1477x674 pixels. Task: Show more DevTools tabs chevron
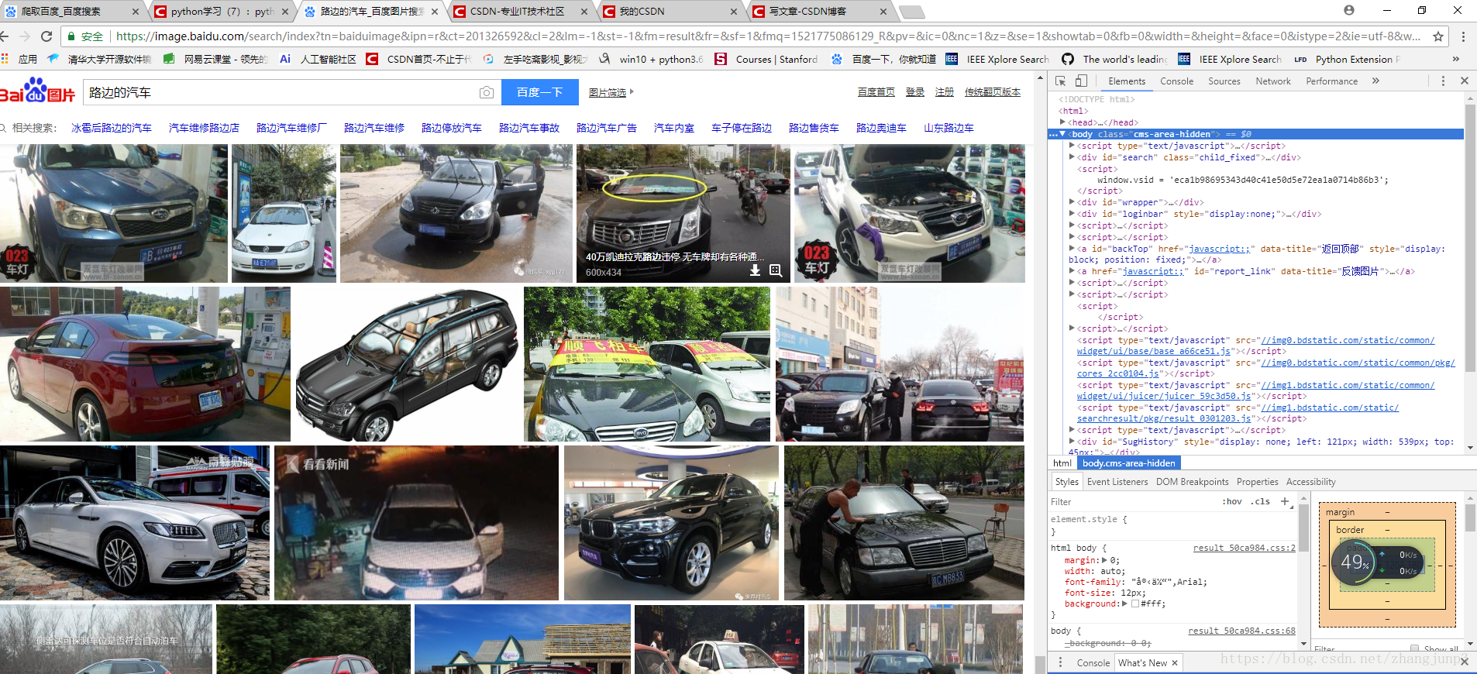click(x=1375, y=81)
